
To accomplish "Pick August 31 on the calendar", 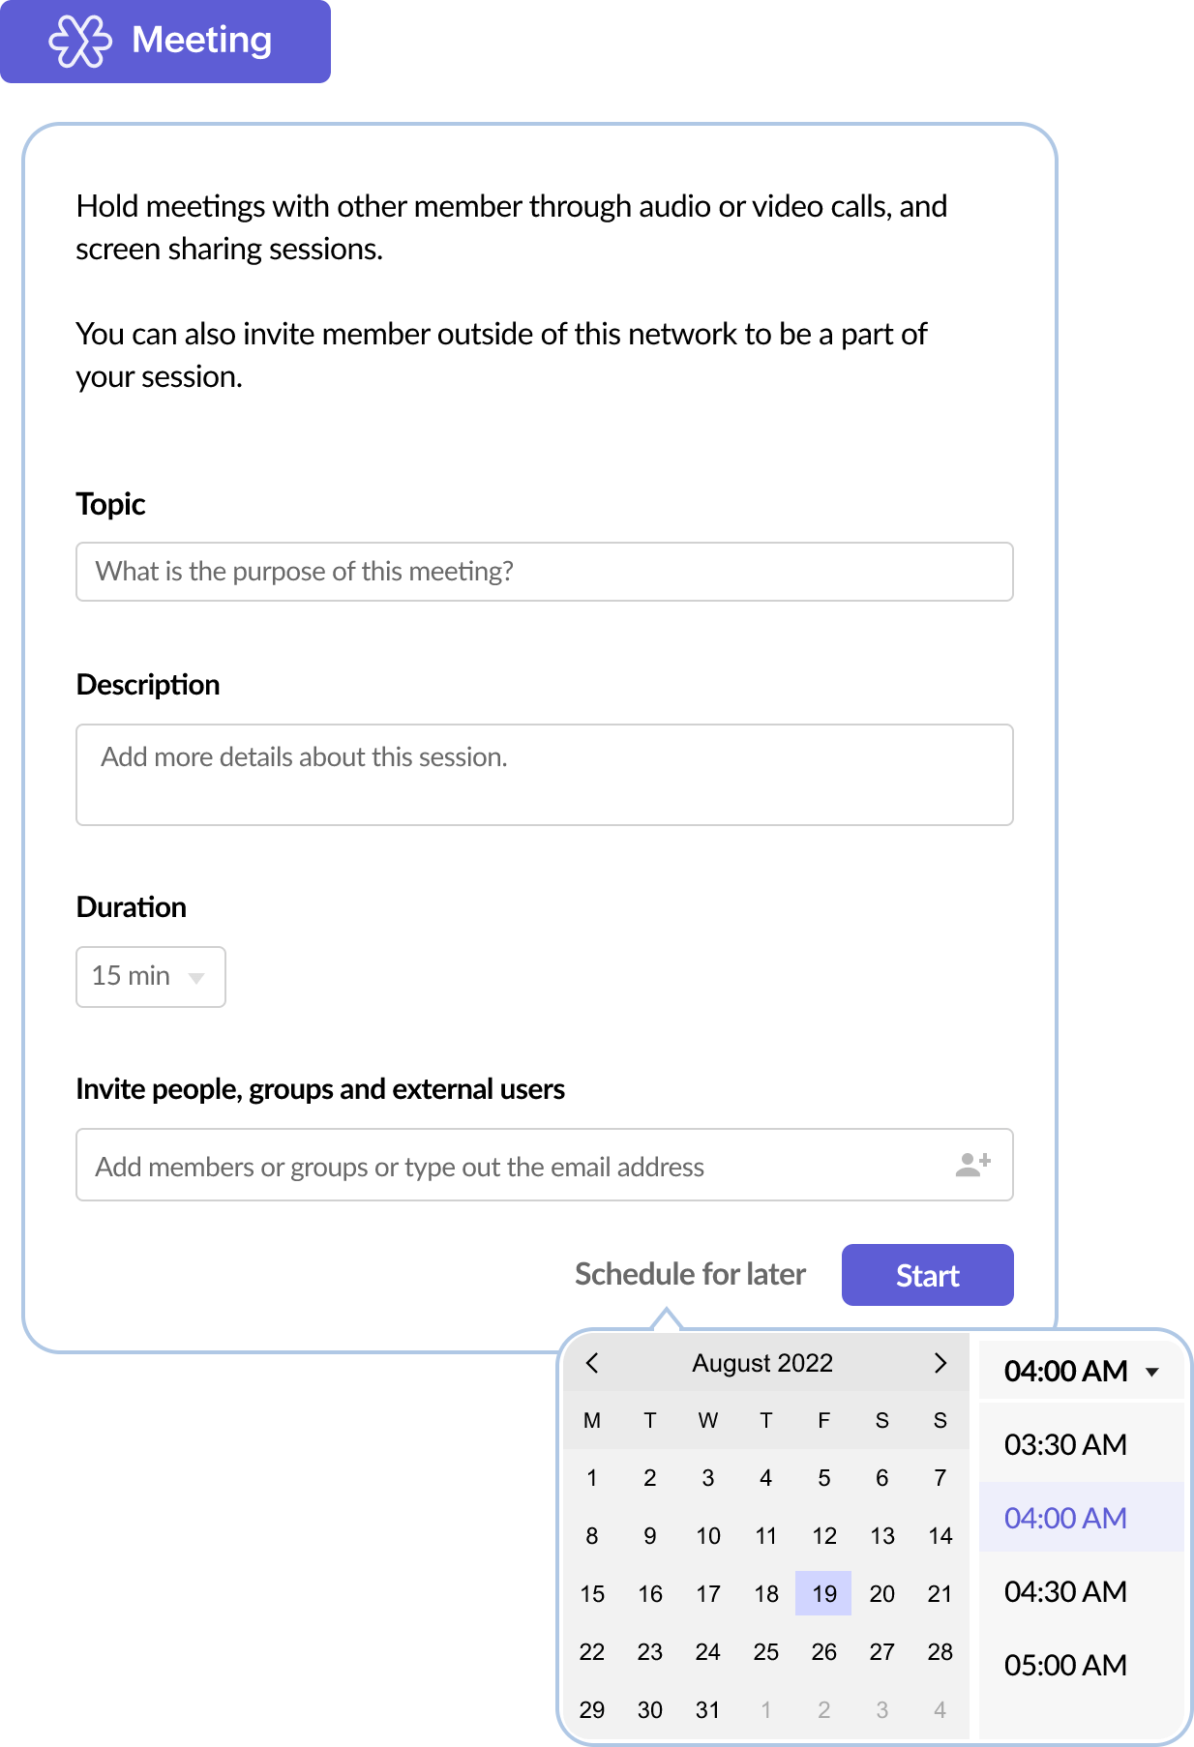I will click(707, 1710).
